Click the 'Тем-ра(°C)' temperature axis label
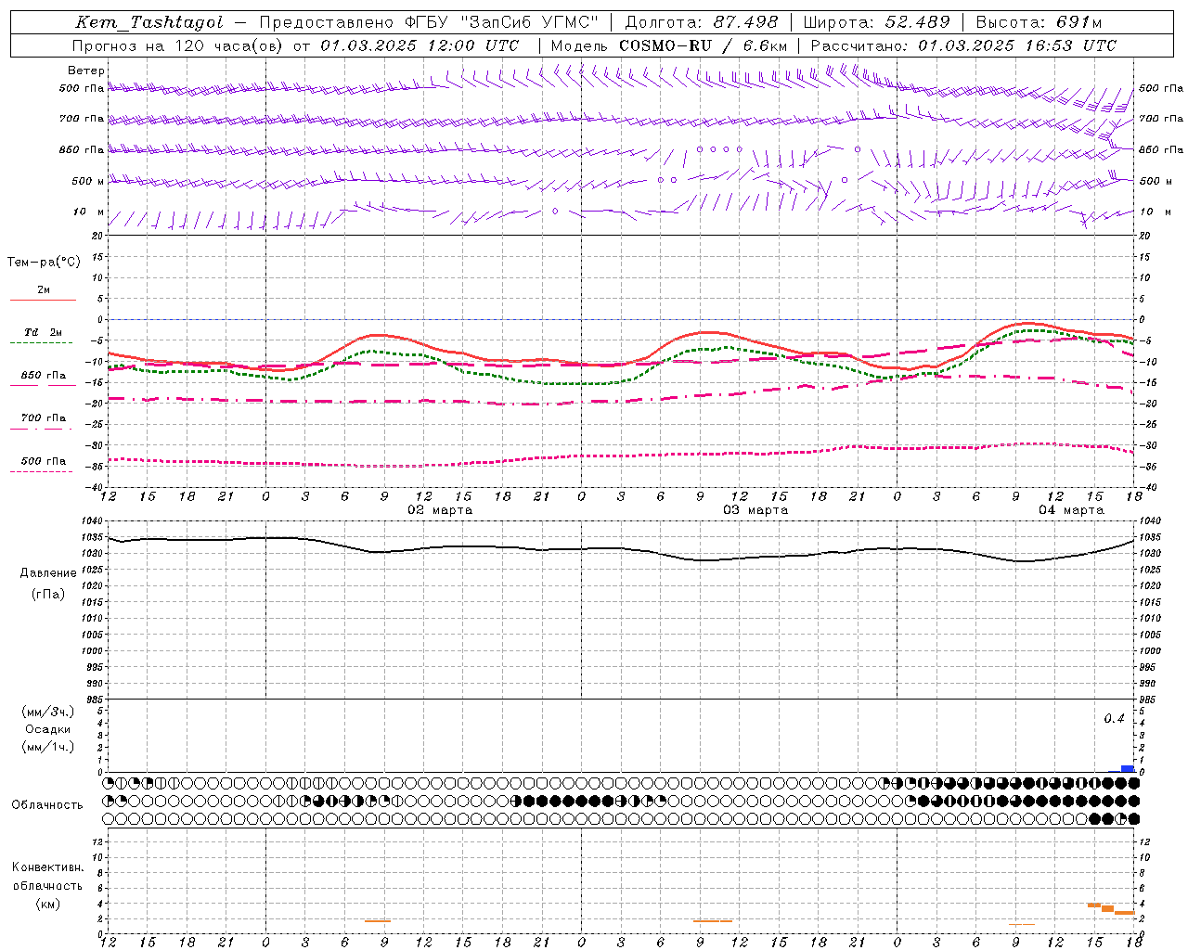This screenshot has height=950, width=1188. 44,262
